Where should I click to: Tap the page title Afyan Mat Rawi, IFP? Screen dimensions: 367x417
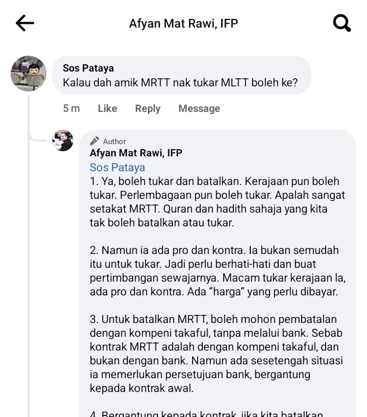(183, 24)
